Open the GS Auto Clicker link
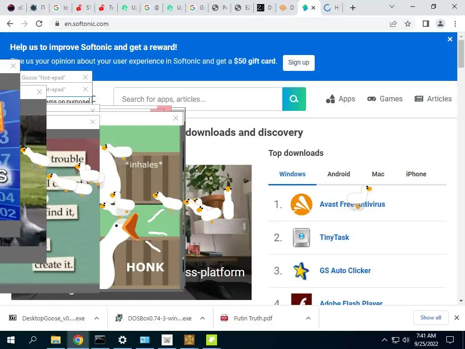Viewport: 465px width, 349px height. coord(345,271)
